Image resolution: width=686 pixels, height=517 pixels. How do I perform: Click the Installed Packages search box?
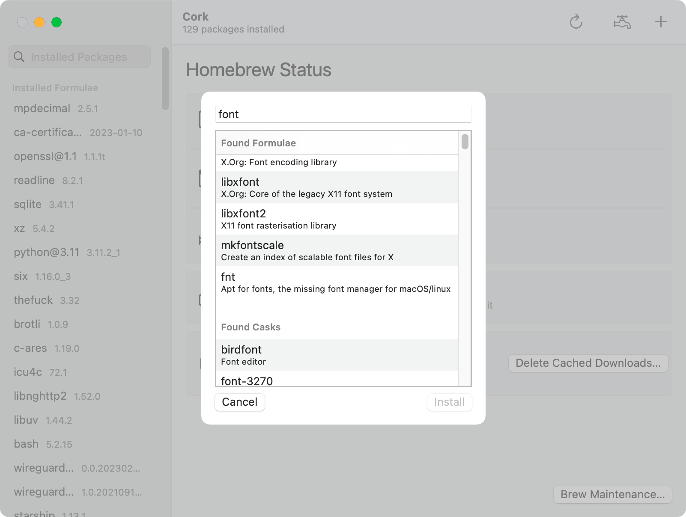86,56
